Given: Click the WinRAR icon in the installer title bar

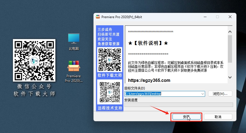Looking at the screenshot, I should pos(98,17).
